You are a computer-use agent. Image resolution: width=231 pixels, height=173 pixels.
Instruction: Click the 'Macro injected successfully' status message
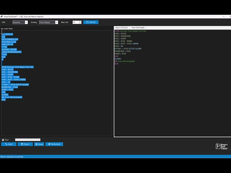[12, 157]
